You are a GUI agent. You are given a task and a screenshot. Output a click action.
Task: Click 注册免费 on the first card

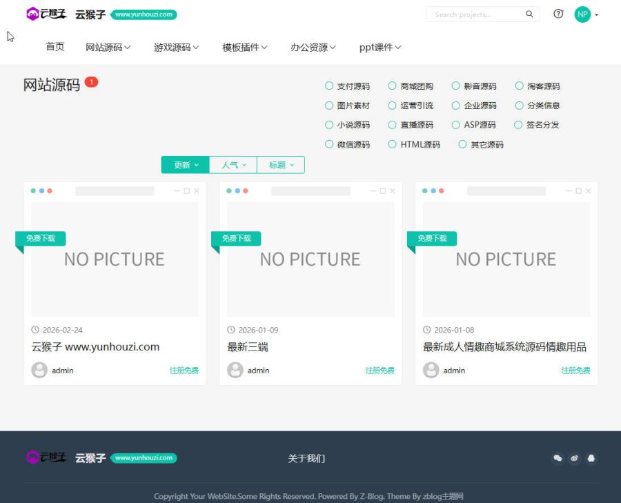coord(184,370)
